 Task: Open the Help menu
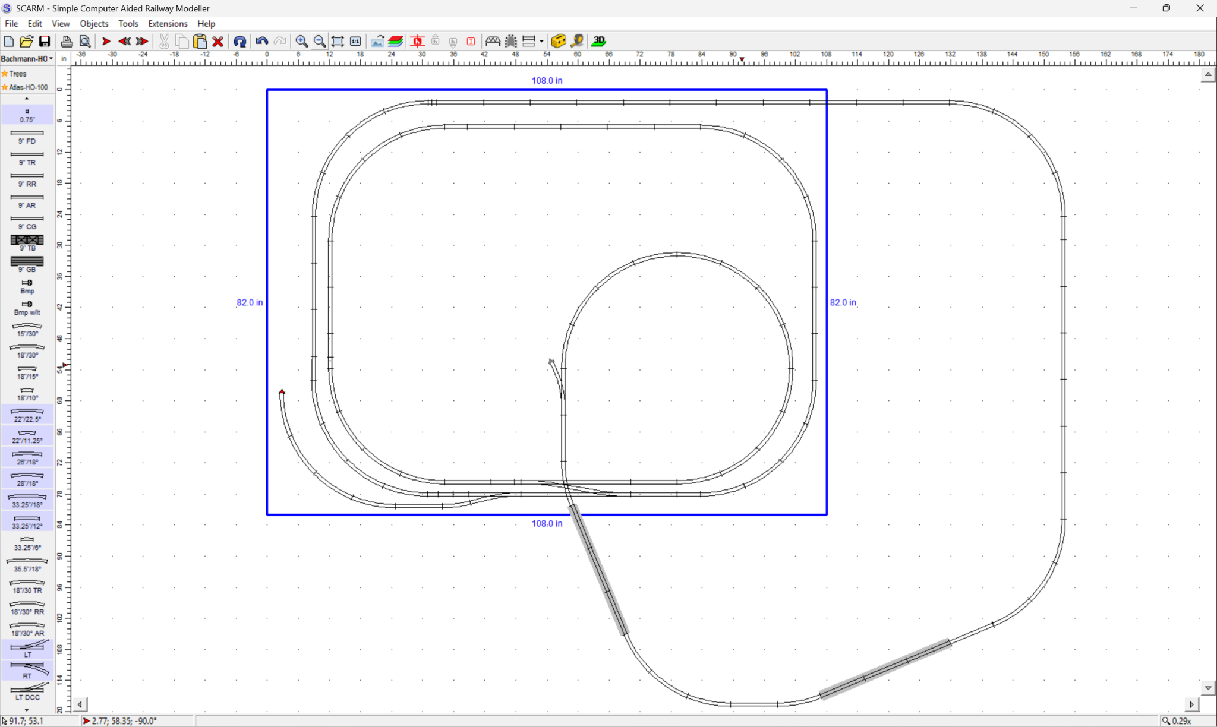click(x=206, y=24)
